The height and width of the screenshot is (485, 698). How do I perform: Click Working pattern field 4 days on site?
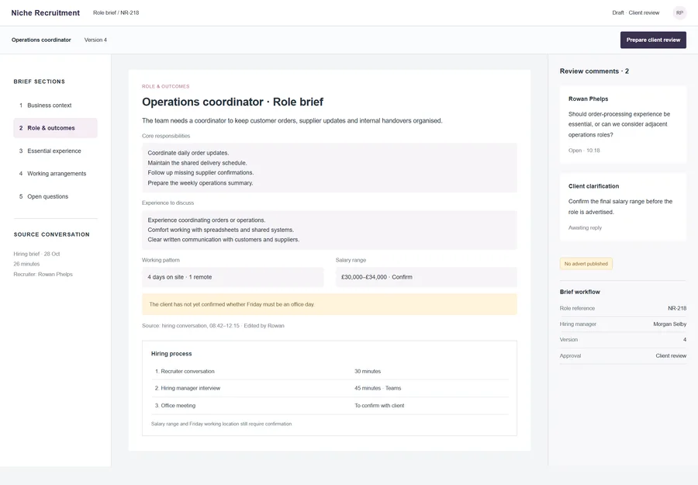click(233, 277)
